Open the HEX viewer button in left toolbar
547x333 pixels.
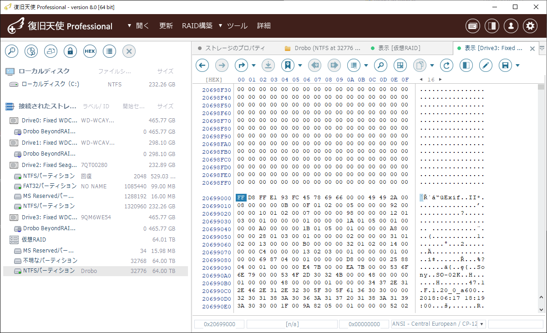pos(90,51)
